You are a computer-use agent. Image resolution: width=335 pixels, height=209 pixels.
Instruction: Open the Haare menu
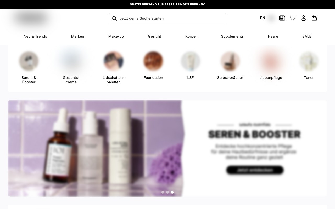coord(273,36)
